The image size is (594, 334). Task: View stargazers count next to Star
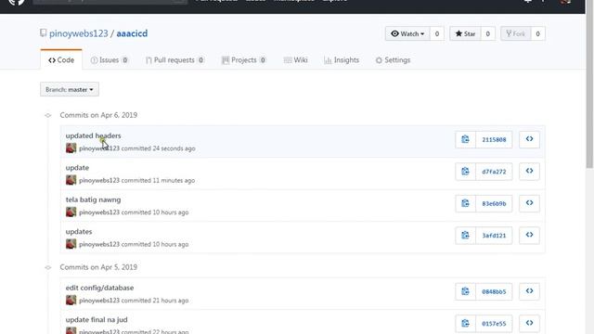click(x=487, y=33)
